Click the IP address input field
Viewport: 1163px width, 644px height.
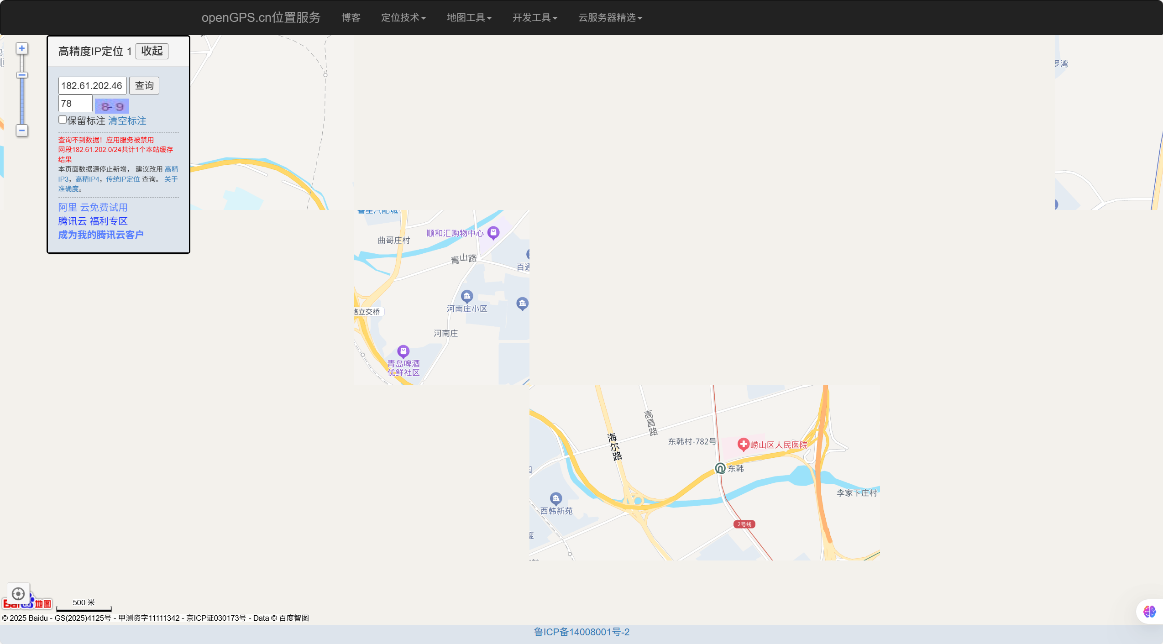(92, 85)
